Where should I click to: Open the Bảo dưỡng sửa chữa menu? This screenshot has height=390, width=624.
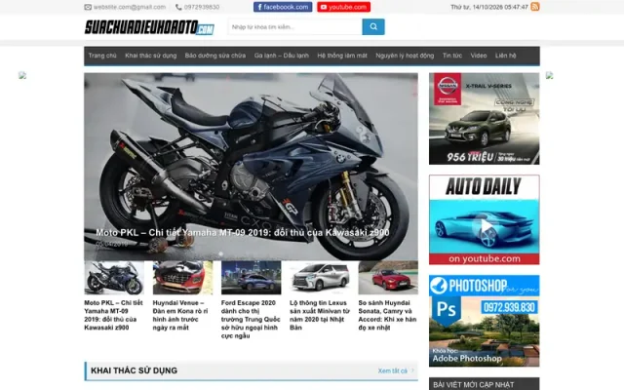coord(215,56)
